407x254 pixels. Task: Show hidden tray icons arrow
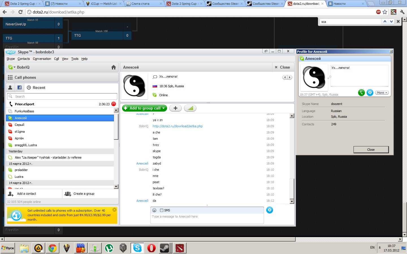pos(380,248)
